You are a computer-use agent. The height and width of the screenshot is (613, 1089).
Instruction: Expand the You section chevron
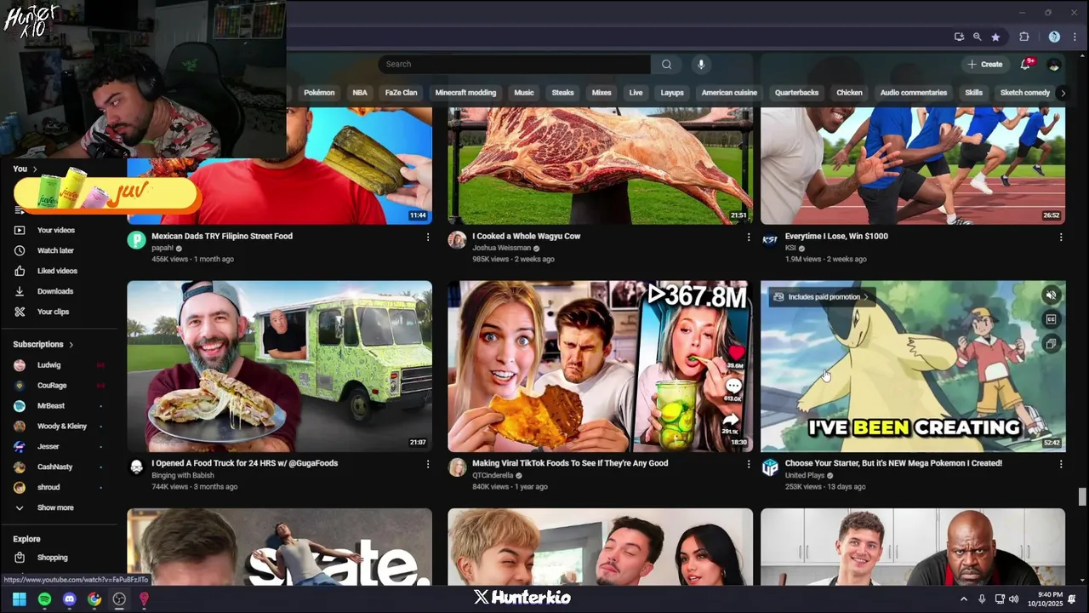tap(35, 169)
